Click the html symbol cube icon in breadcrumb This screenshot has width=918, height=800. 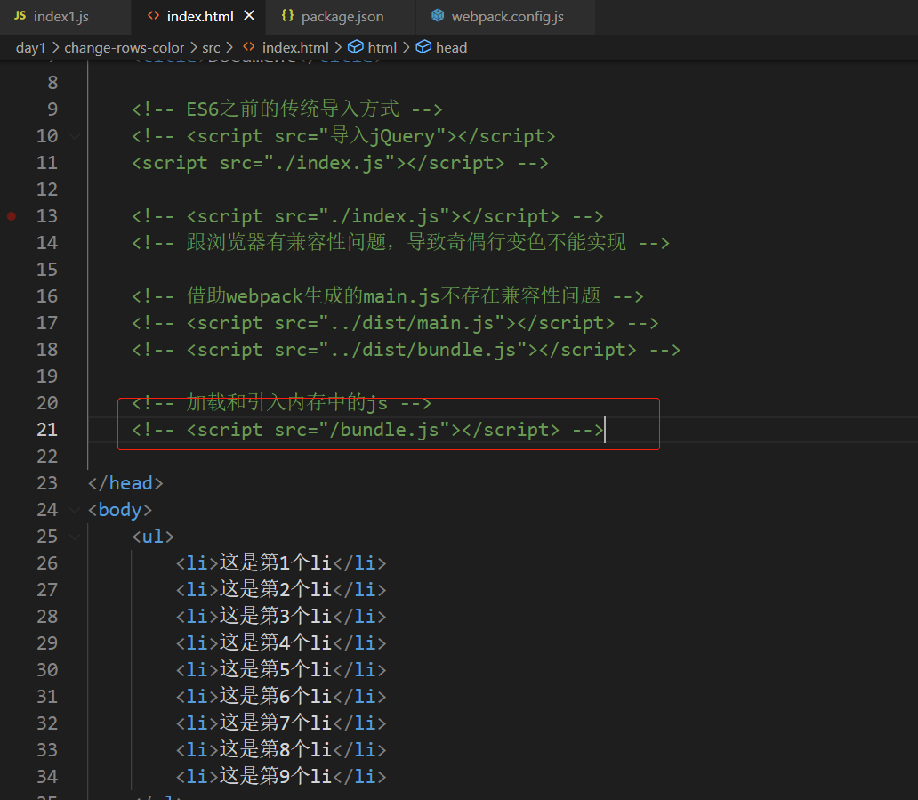pos(356,47)
